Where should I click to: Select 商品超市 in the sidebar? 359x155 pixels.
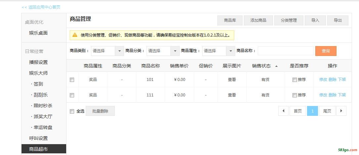[44, 149]
